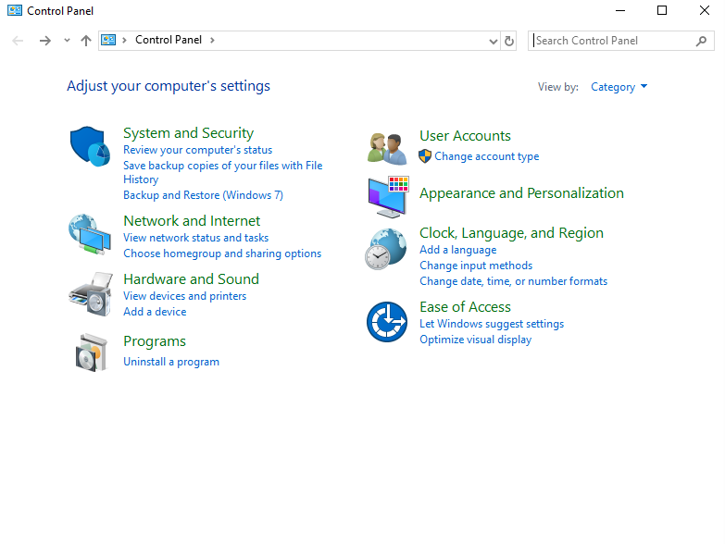This screenshot has height=544, width=725.
Task: Click the Network and Internet globe icon
Action: (x=90, y=234)
